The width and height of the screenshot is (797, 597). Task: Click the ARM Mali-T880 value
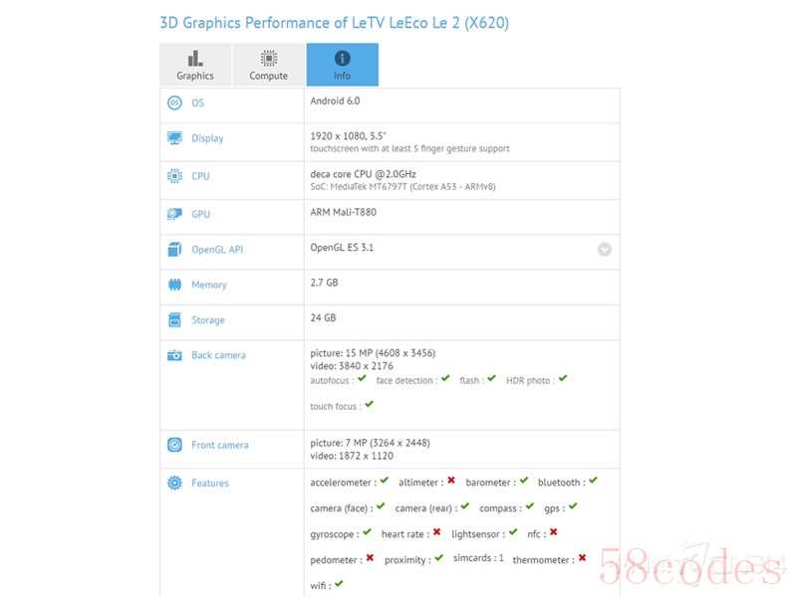coord(343,212)
